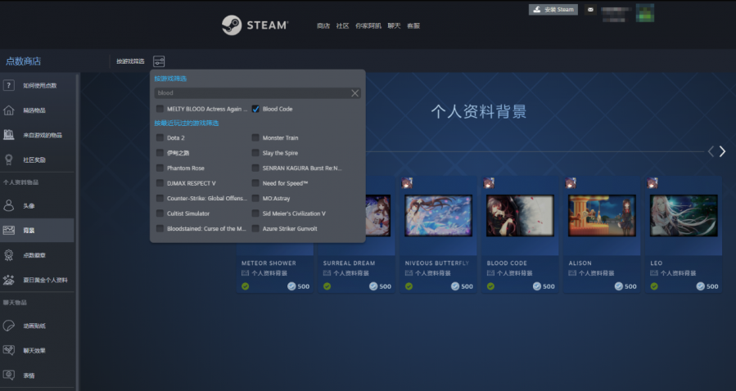Open the 社区奖励 award icon
This screenshot has width=736, height=391.
point(8,160)
